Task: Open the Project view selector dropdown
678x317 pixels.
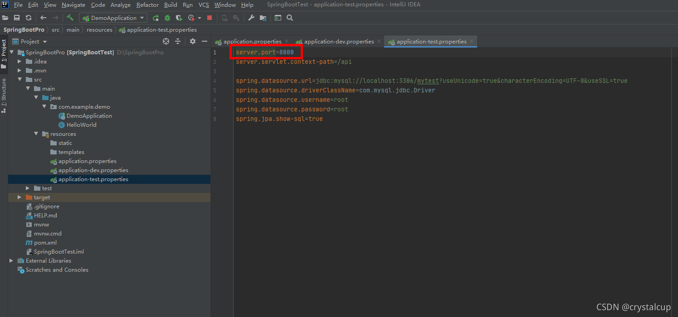Action: click(30, 41)
